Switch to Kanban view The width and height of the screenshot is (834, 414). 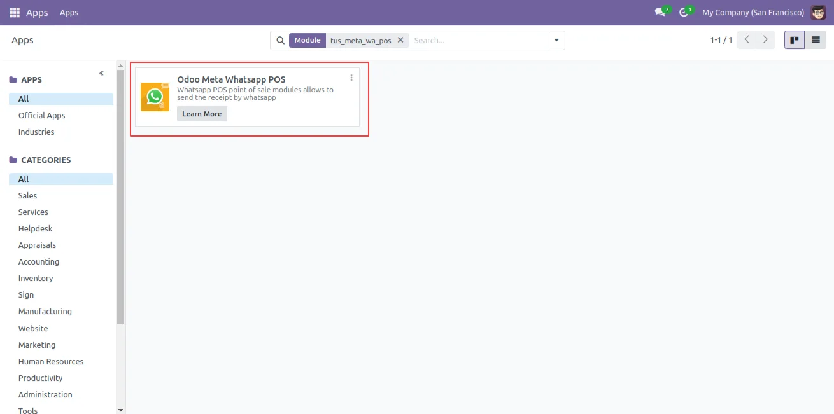click(795, 40)
